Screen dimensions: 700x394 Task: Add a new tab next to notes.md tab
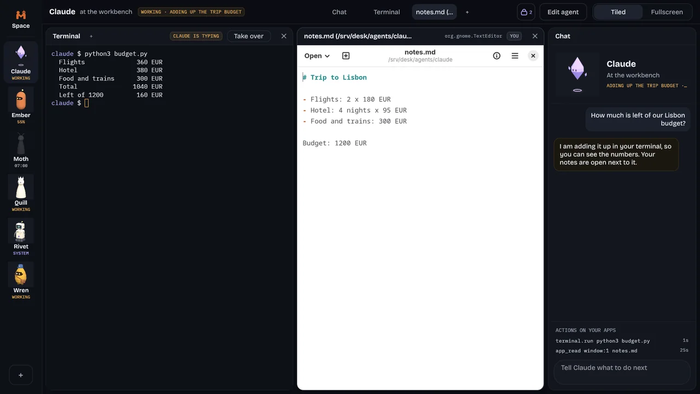pos(467,12)
